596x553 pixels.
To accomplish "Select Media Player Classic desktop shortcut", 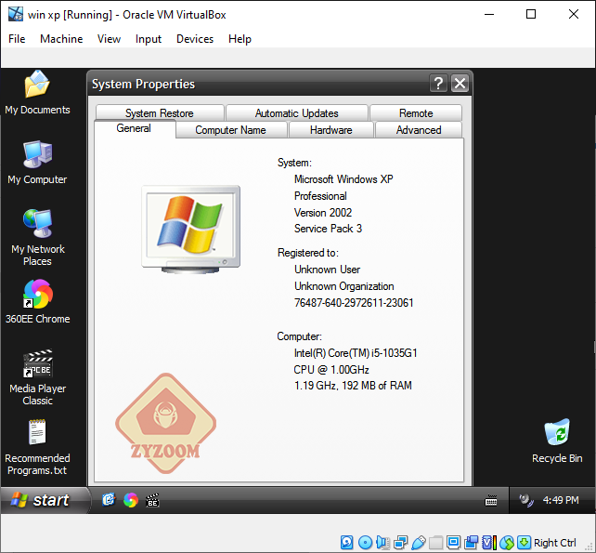I will click(x=37, y=377).
